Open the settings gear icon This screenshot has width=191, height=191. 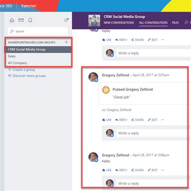[x=66, y=20]
